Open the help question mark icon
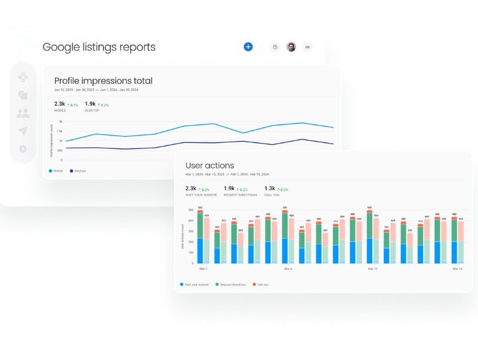The height and width of the screenshot is (359, 478). [x=275, y=47]
